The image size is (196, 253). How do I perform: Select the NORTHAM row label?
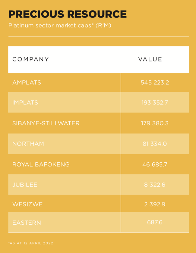[x=28, y=144]
